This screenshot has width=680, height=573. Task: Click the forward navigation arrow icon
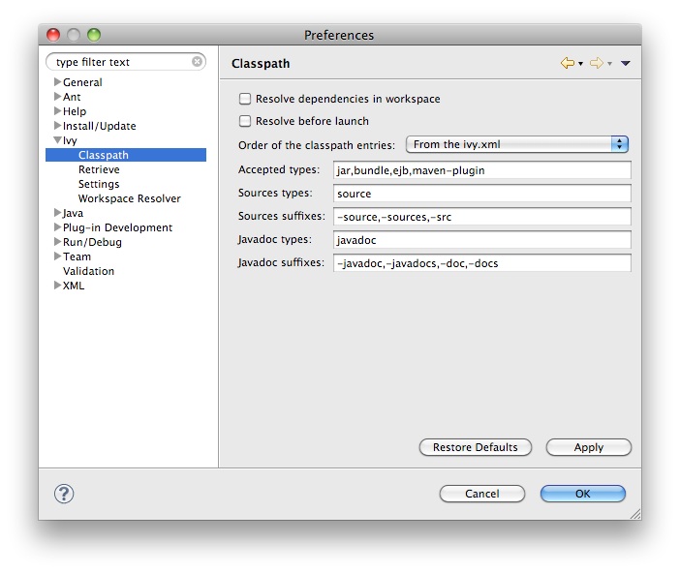[x=596, y=64]
